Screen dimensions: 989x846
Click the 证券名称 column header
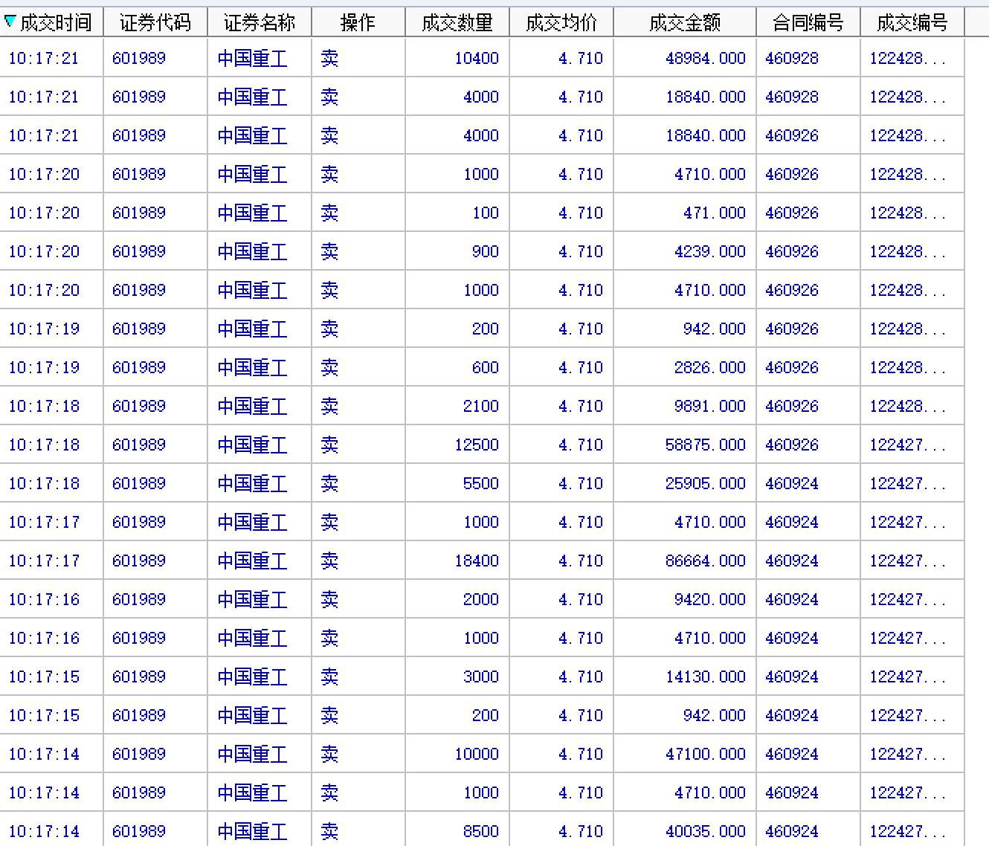point(260,23)
